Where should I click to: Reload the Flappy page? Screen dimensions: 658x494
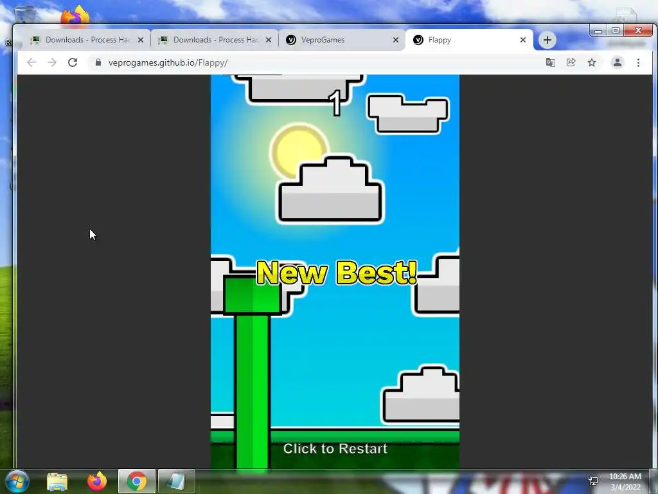[x=73, y=62]
